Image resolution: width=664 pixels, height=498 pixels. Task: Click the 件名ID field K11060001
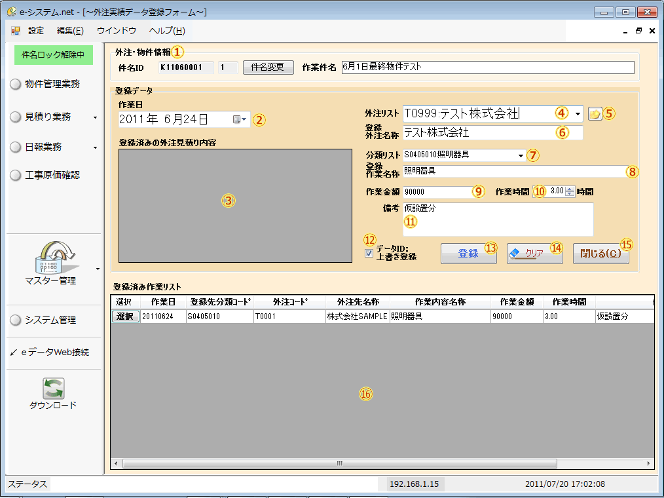coord(187,67)
